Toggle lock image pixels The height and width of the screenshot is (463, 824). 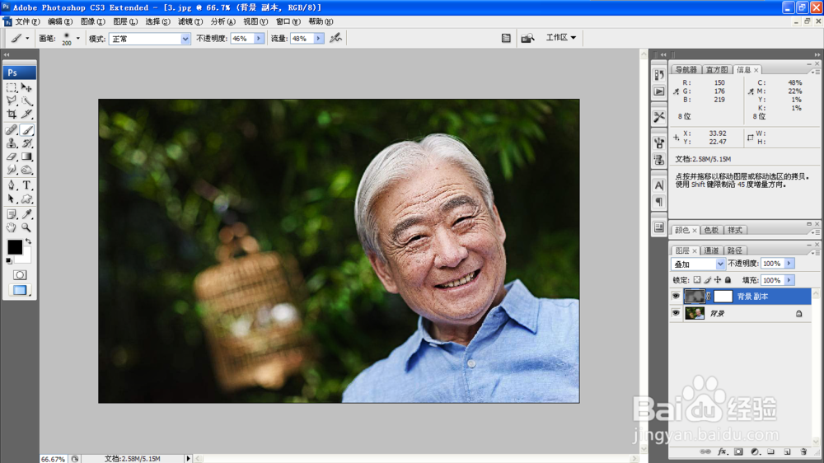click(707, 280)
